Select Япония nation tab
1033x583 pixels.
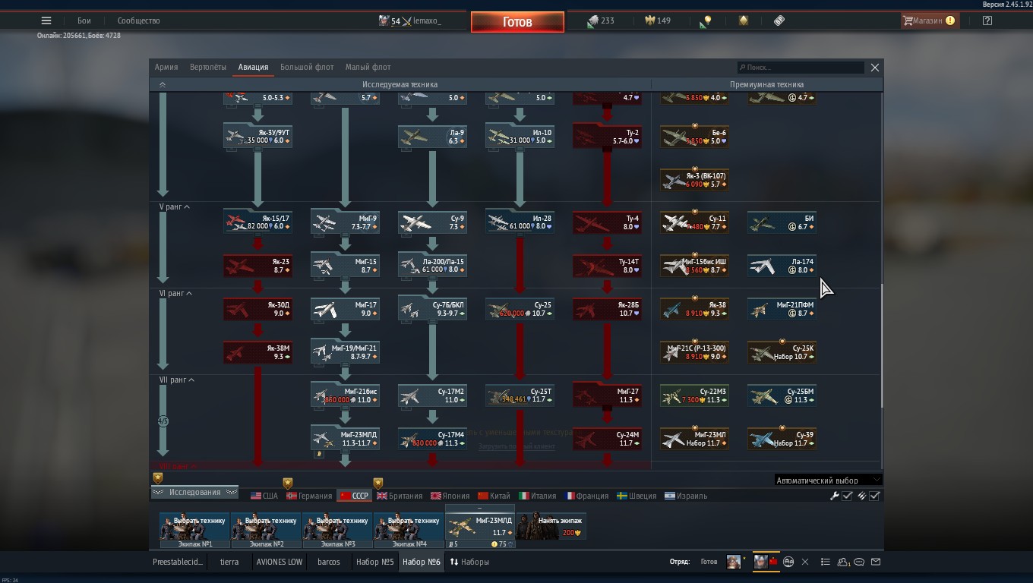pyautogui.click(x=450, y=496)
